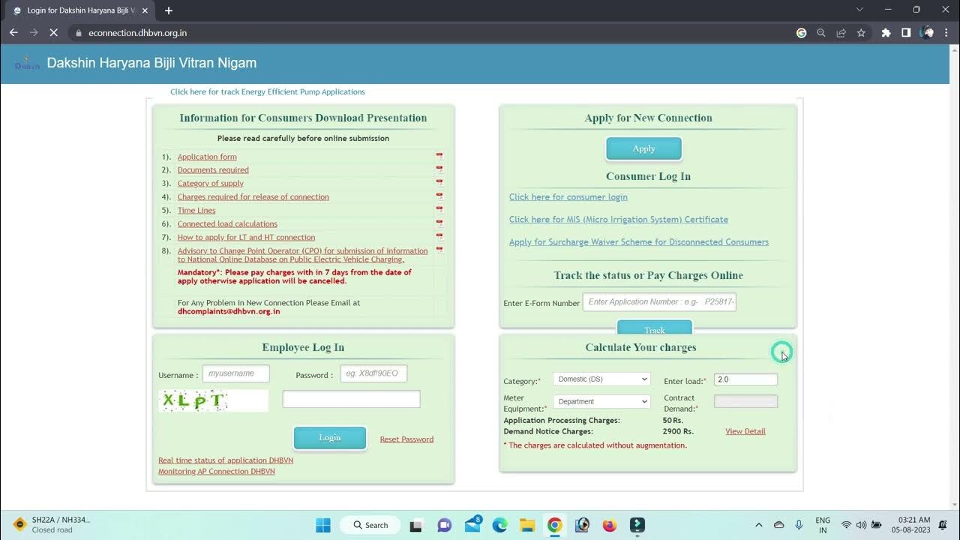This screenshot has width=960, height=540.
Task: Focus the Password input field
Action: (373, 373)
